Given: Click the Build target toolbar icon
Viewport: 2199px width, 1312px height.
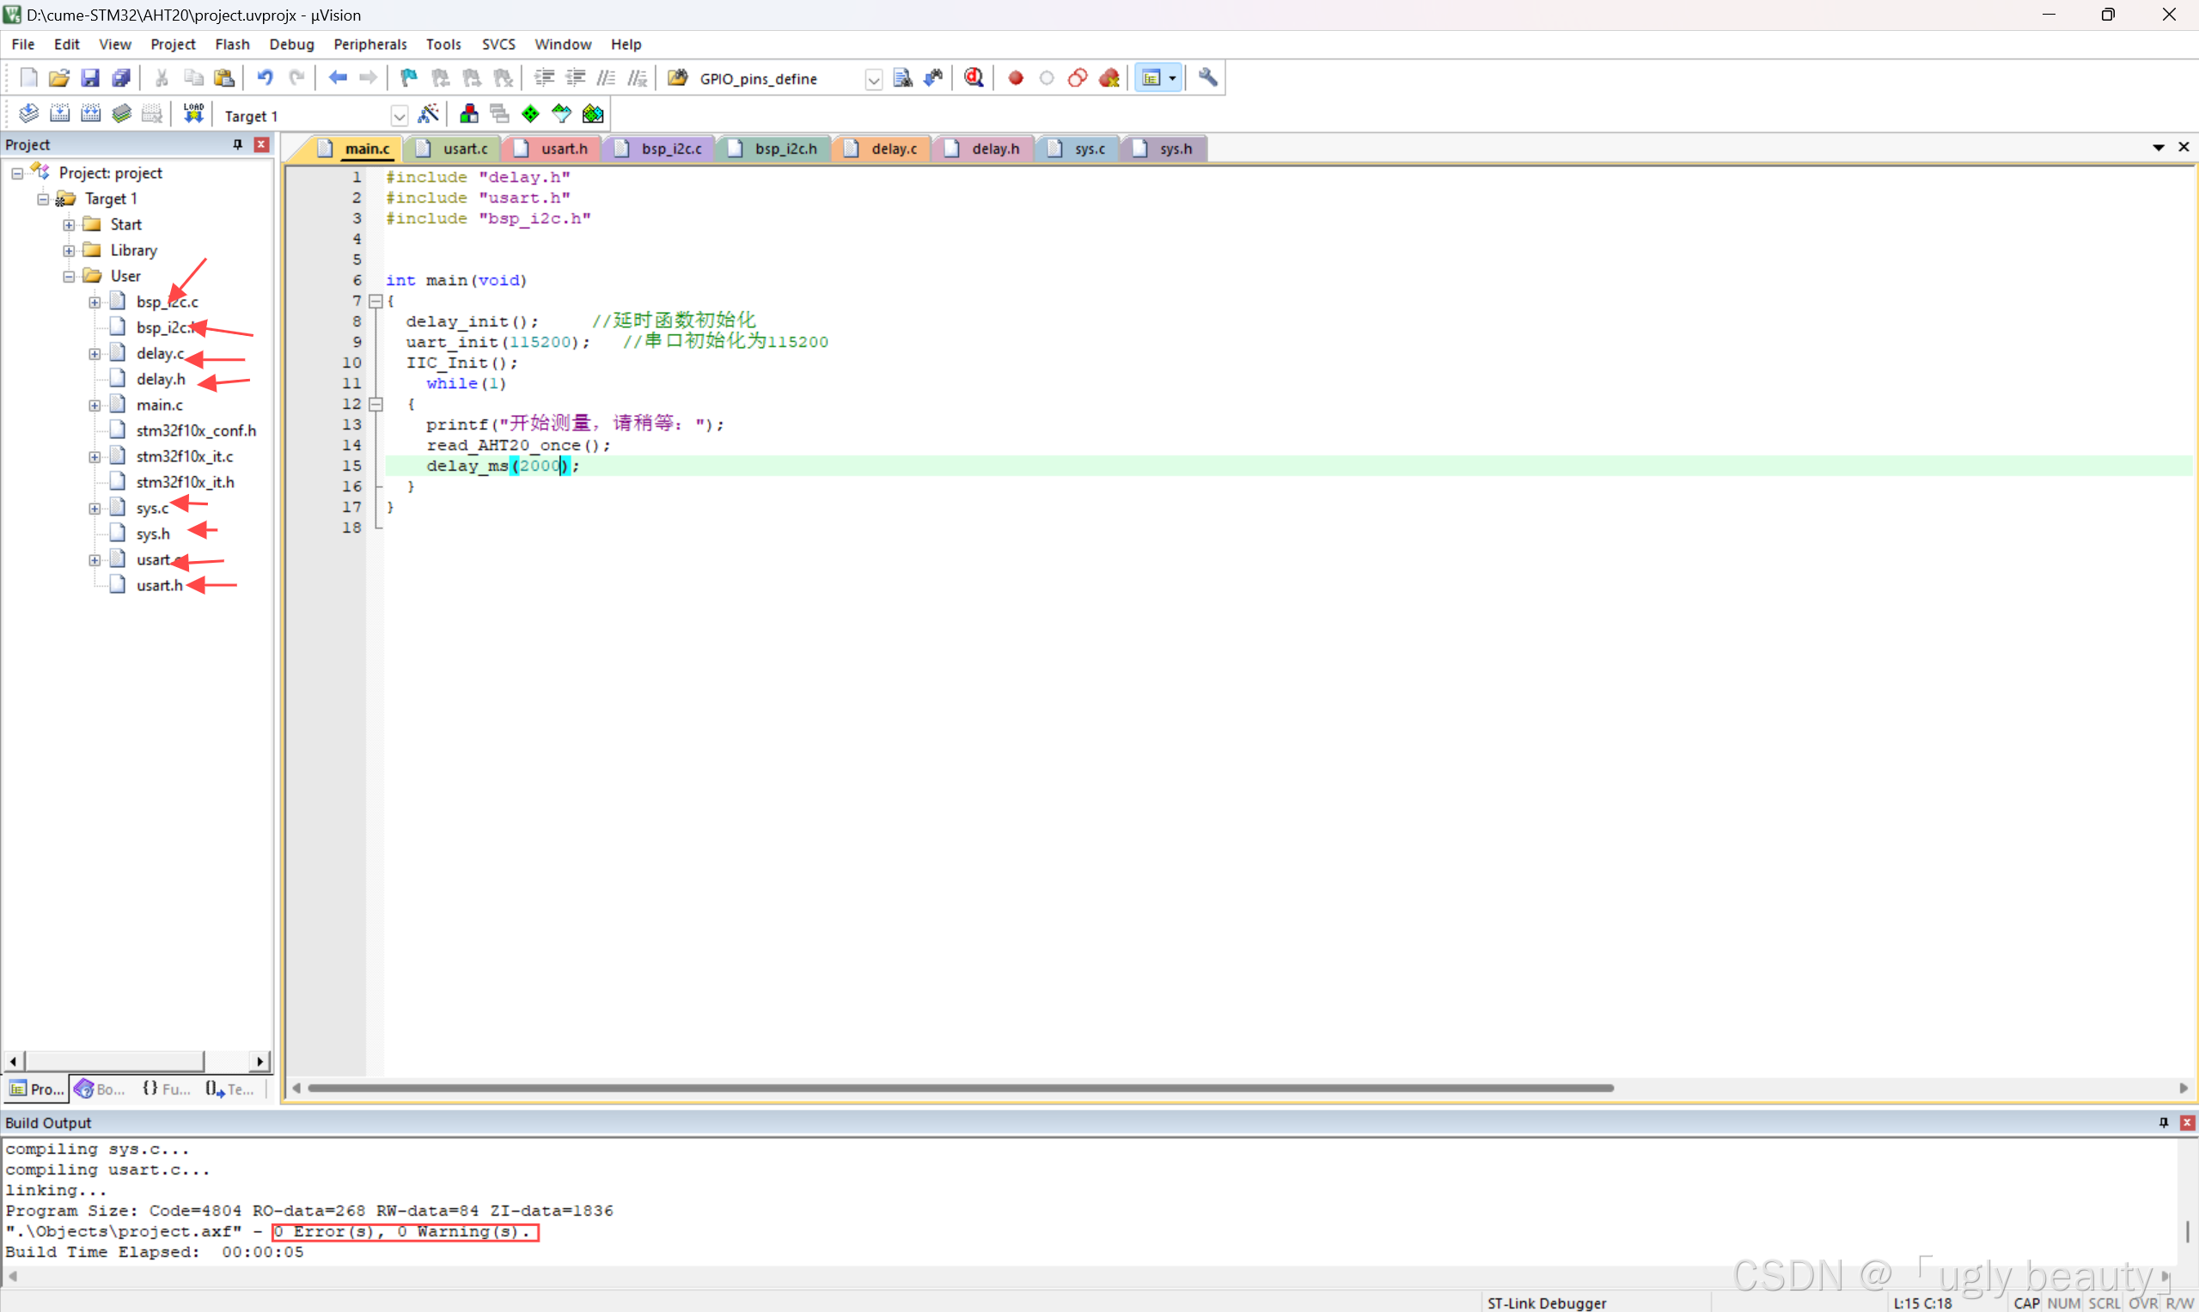Looking at the screenshot, I should pyautogui.click(x=59, y=114).
